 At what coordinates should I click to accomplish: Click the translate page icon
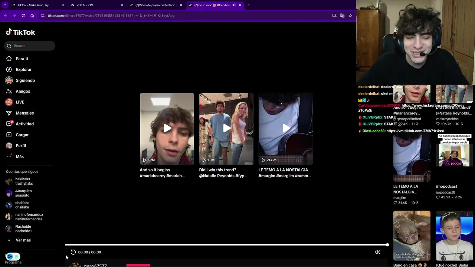click(342, 16)
